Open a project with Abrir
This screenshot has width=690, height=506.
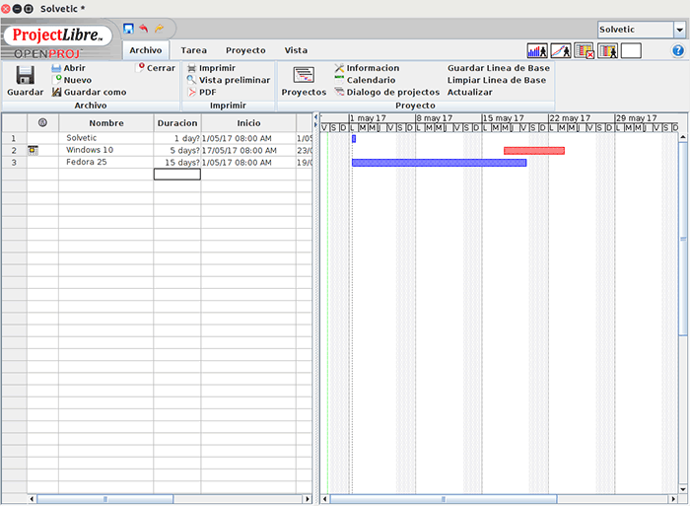(69, 68)
